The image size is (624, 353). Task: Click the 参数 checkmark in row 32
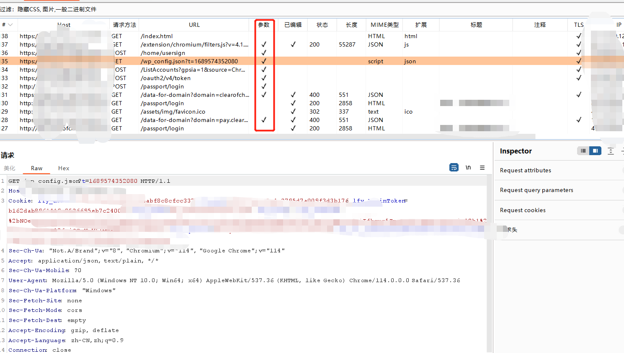point(264,86)
